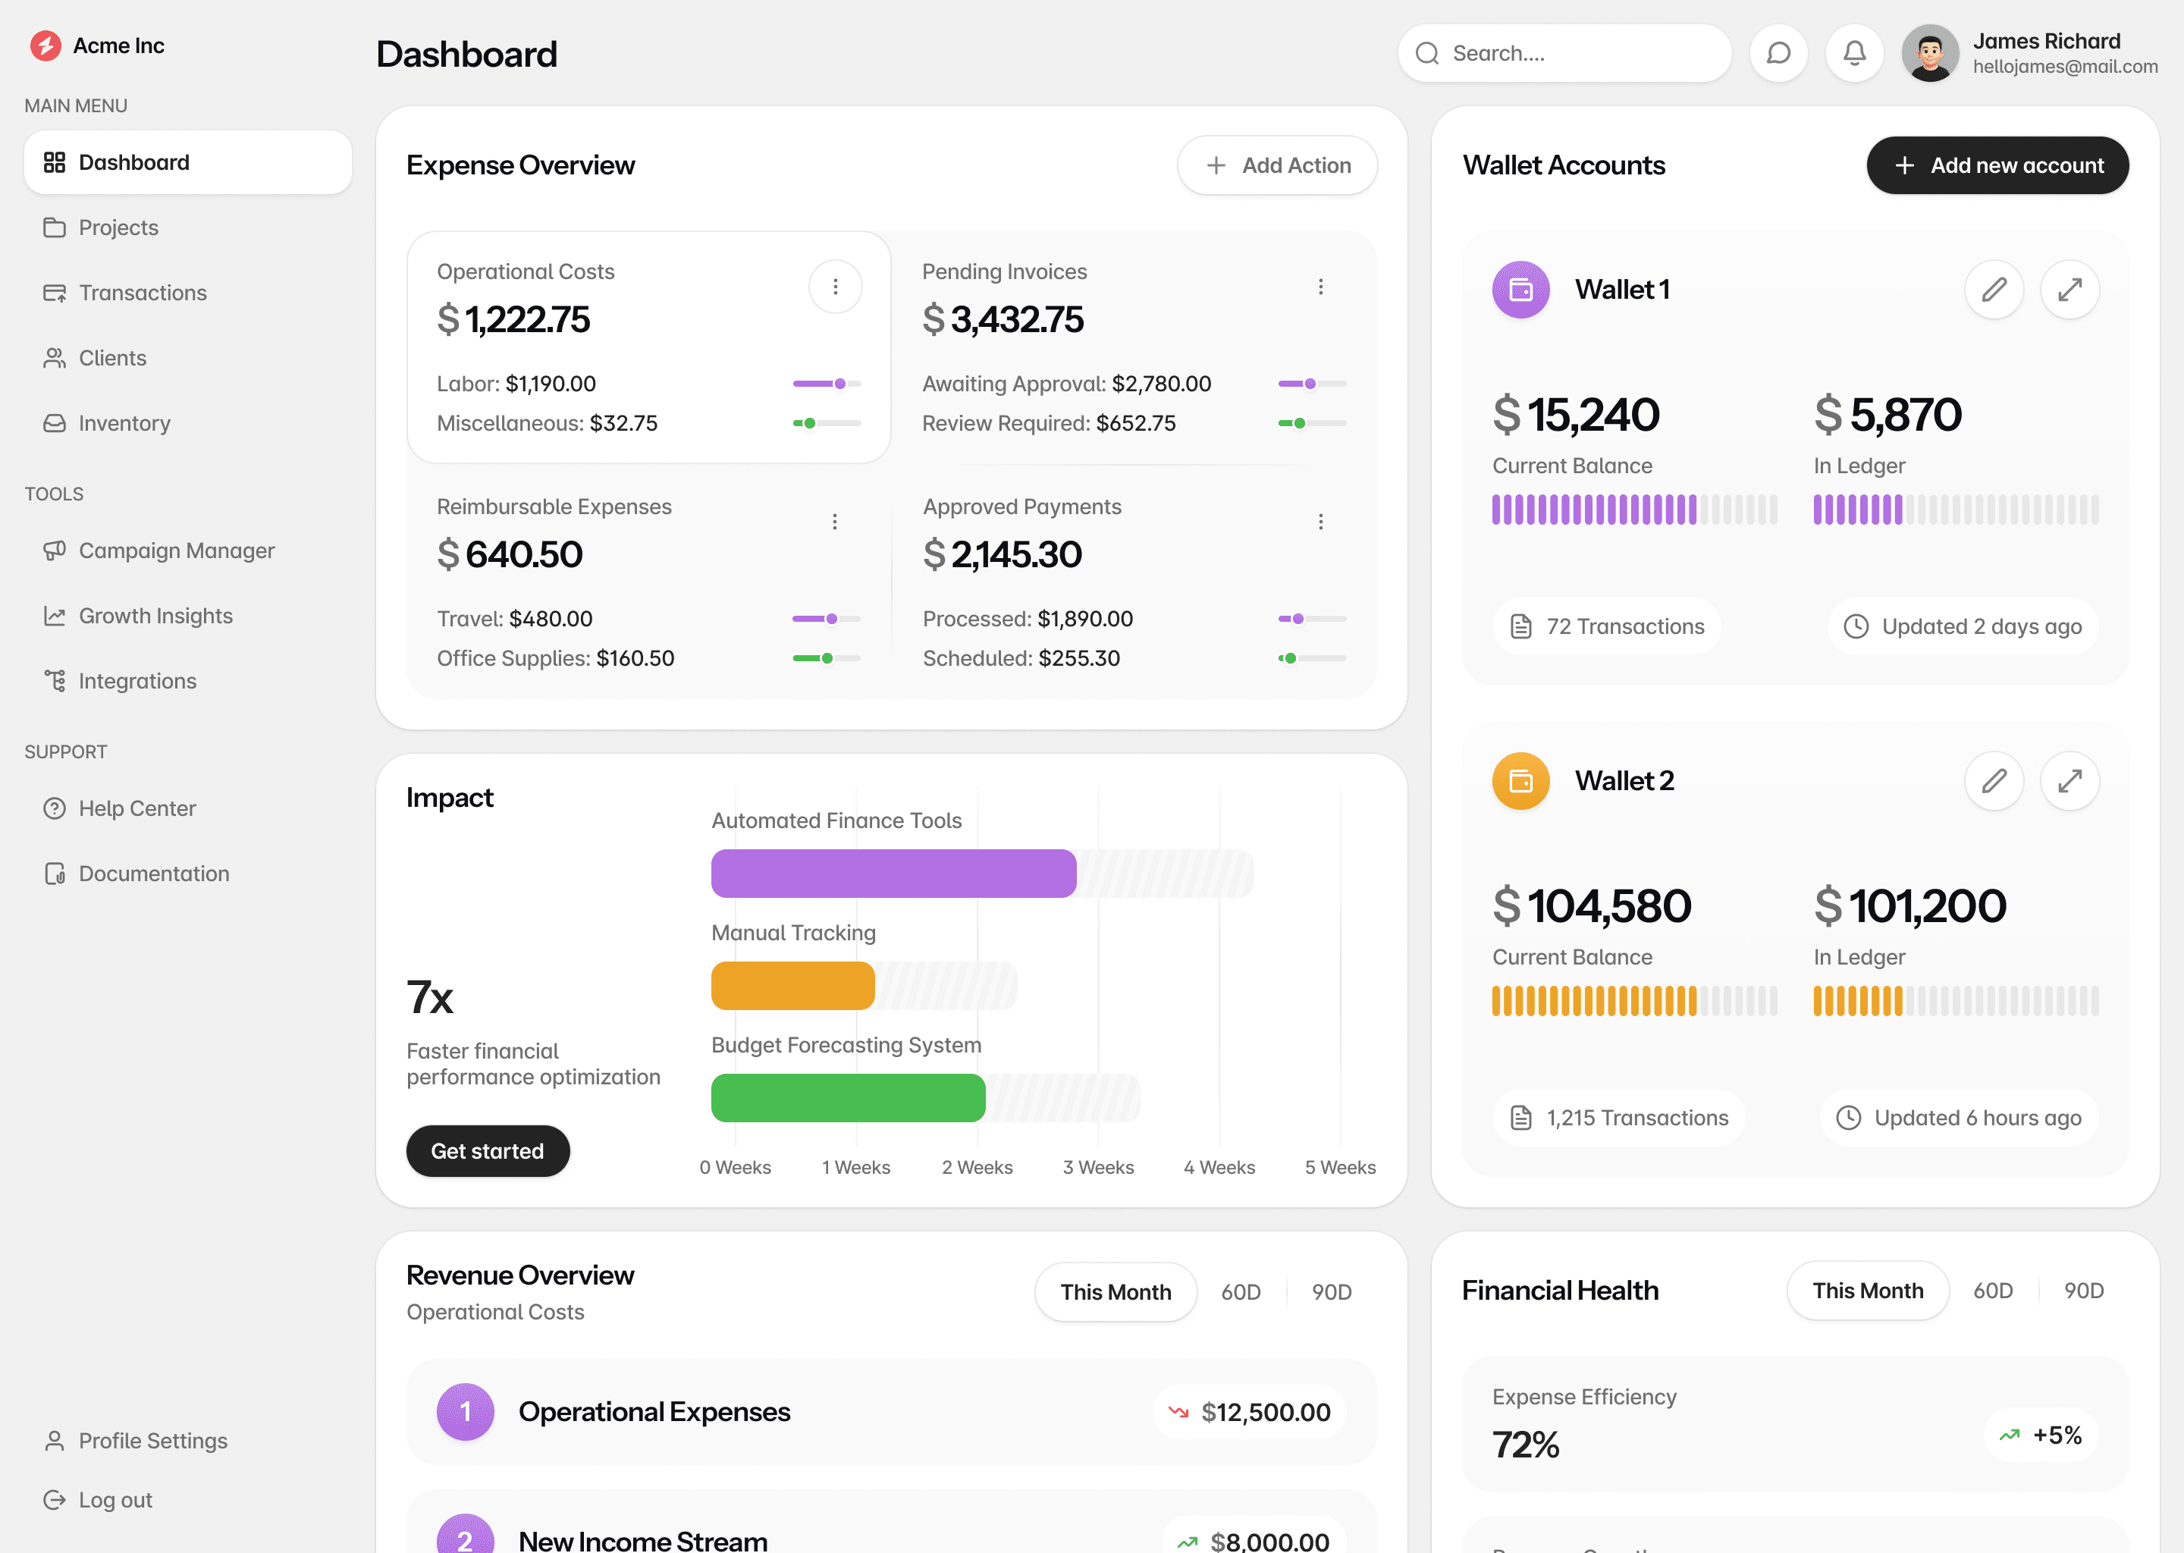This screenshot has width=2184, height=1553.
Task: Select 60D in Revenue Overview
Action: [x=1240, y=1292]
